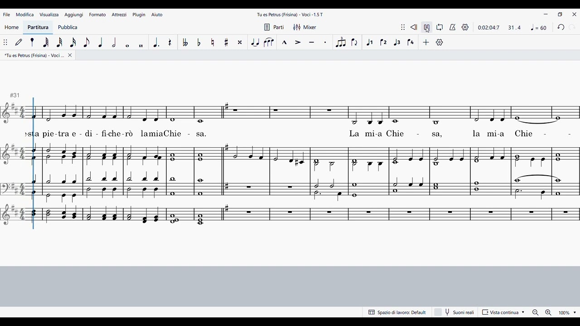The height and width of the screenshot is (326, 580).
Task: Open the tuplet tool
Action: click(341, 43)
